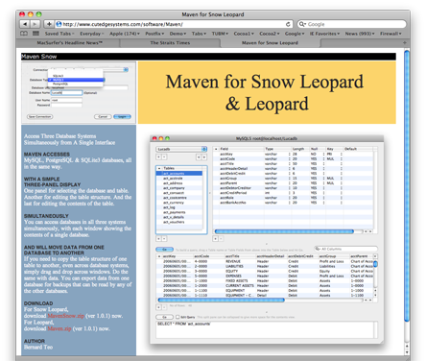Select the Lucadb database popup
This screenshot has height=361, width=426.
pos(181,149)
